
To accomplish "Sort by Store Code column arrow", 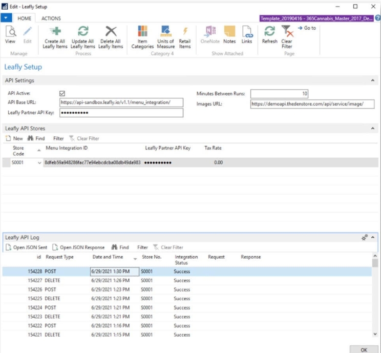I will tap(39, 151).
